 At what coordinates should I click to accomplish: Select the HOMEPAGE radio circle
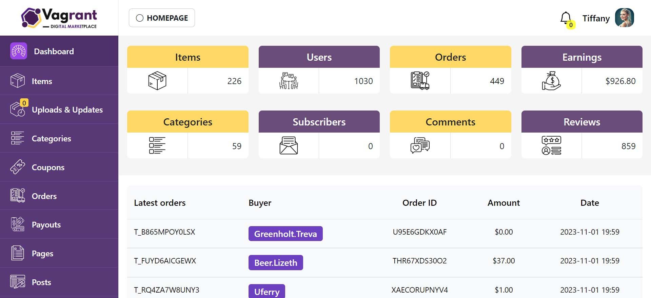pos(140,18)
